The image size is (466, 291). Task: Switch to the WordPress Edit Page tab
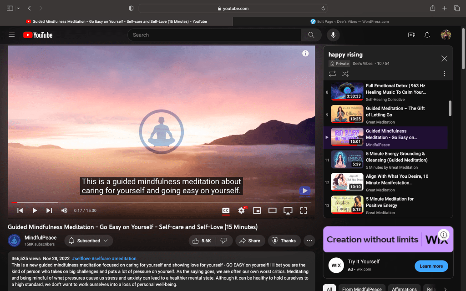pyautogui.click(x=349, y=21)
